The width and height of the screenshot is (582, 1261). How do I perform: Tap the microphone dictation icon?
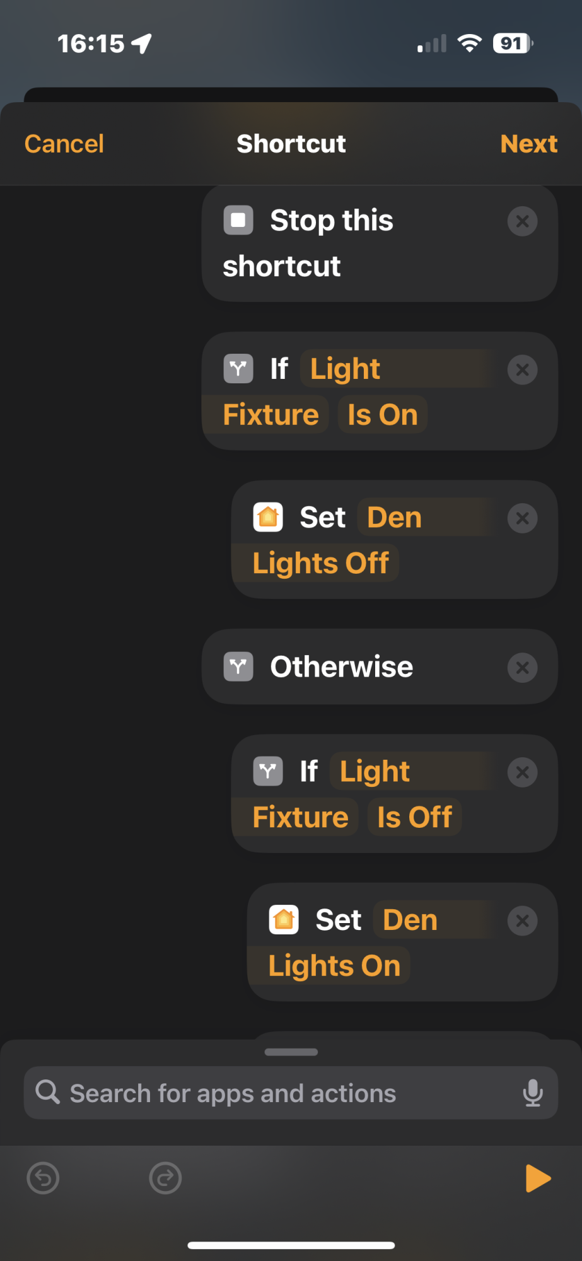point(533,1093)
